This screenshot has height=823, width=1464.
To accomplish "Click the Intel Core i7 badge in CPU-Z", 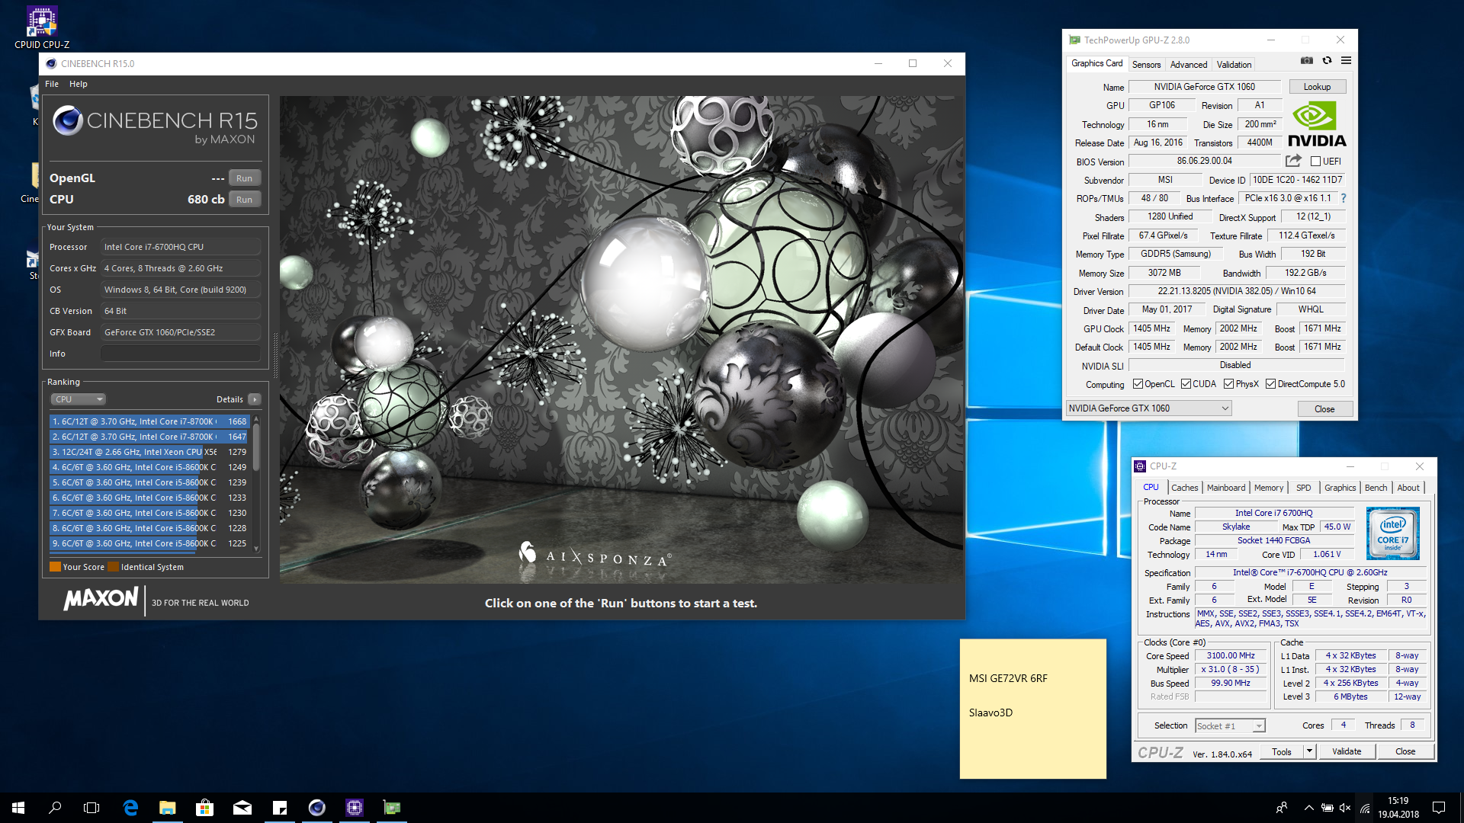I will point(1393,533).
